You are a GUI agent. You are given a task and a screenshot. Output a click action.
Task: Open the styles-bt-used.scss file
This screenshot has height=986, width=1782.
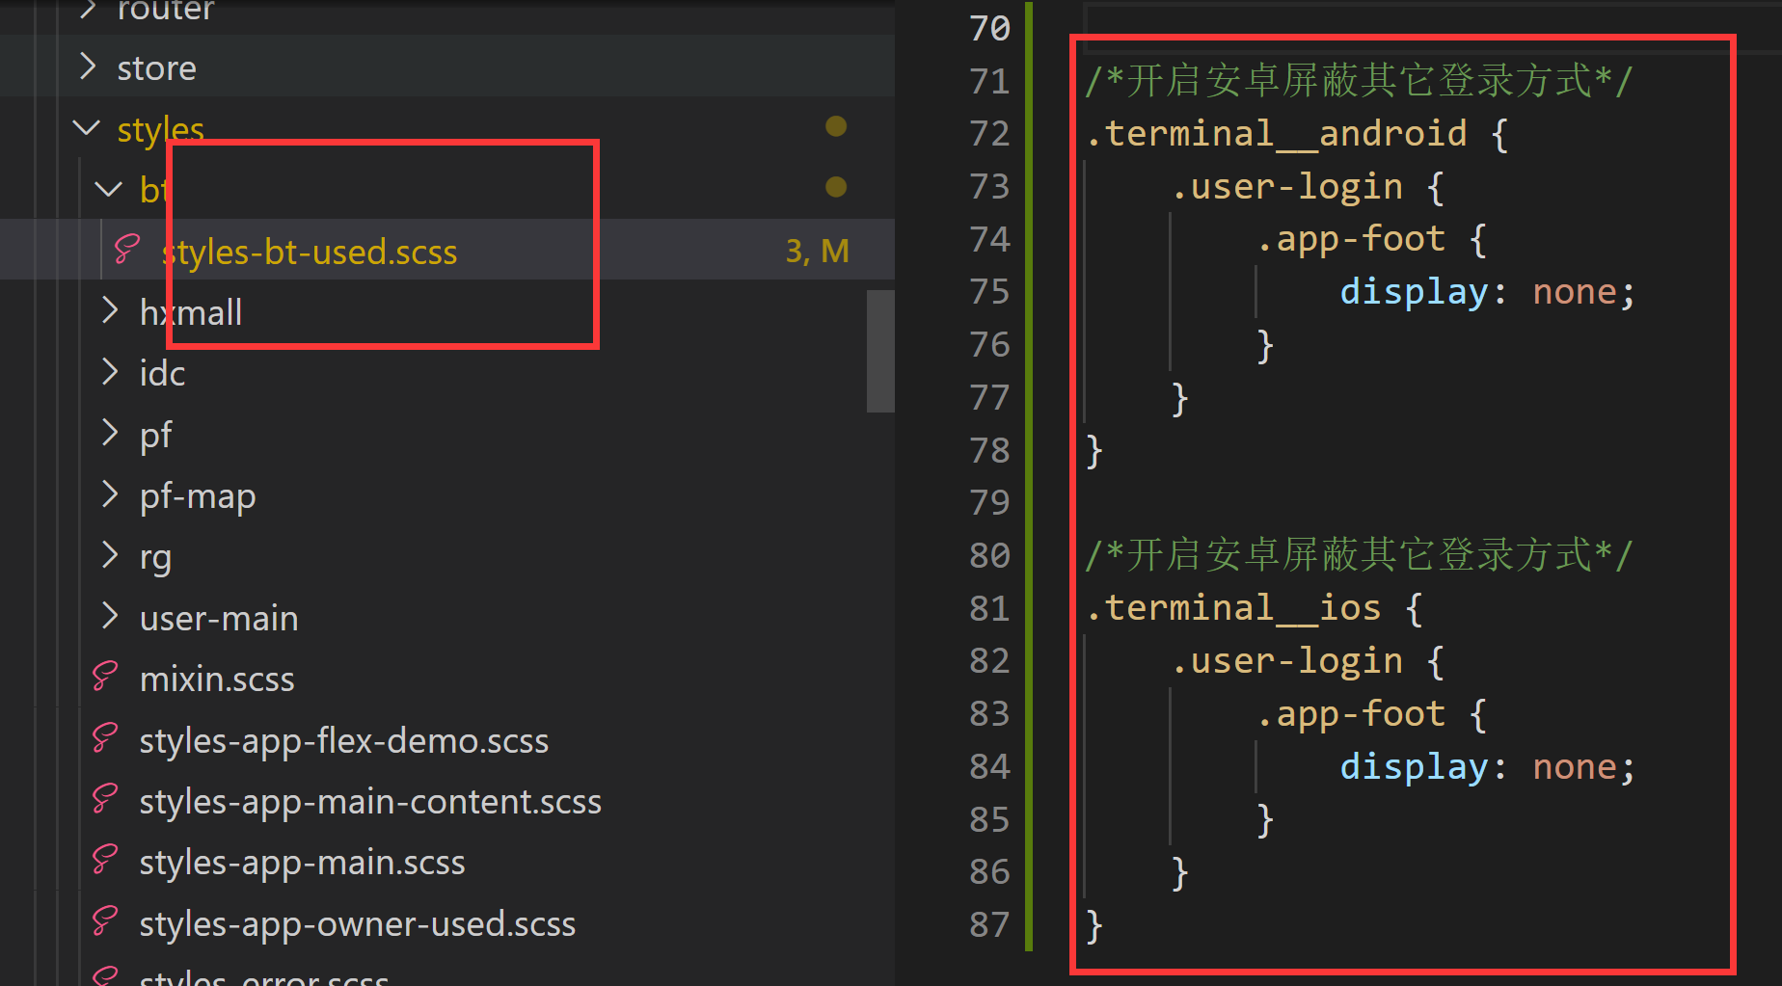pyautogui.click(x=309, y=252)
